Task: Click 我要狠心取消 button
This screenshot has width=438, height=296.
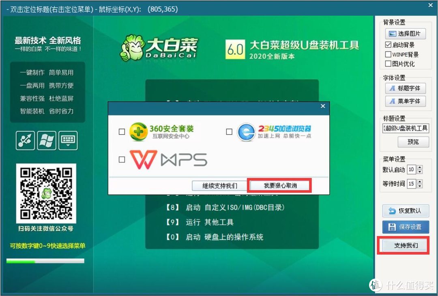Action: point(280,186)
